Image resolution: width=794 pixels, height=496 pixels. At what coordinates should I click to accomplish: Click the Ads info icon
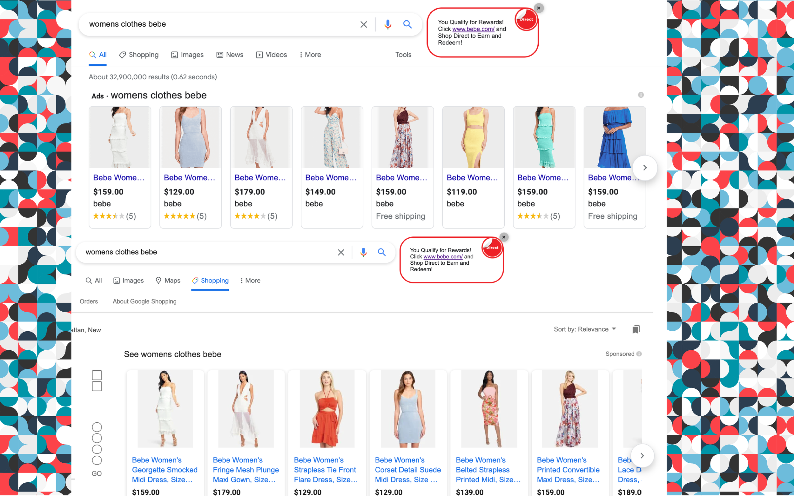point(641,95)
